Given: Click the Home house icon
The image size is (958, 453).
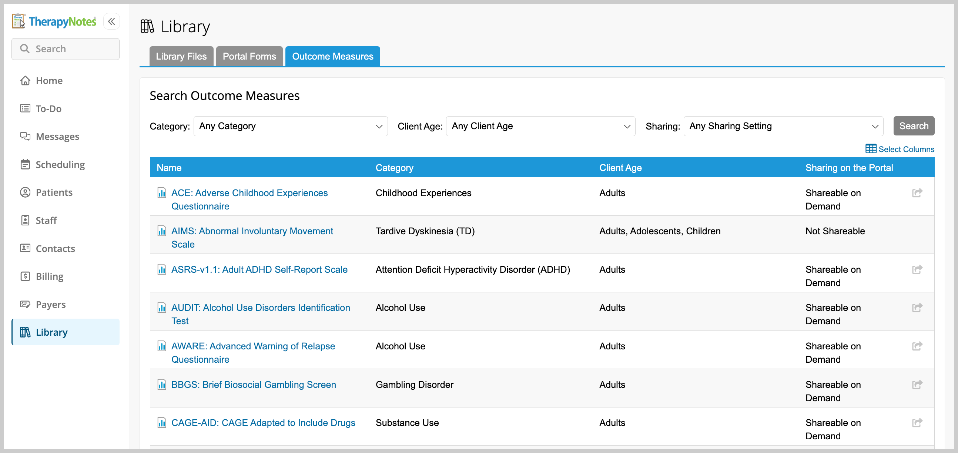Looking at the screenshot, I should pyautogui.click(x=25, y=80).
